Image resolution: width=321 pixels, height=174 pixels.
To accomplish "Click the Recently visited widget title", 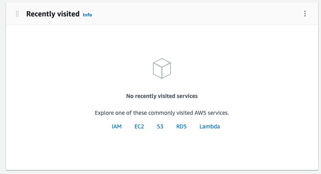I will [52, 14].
